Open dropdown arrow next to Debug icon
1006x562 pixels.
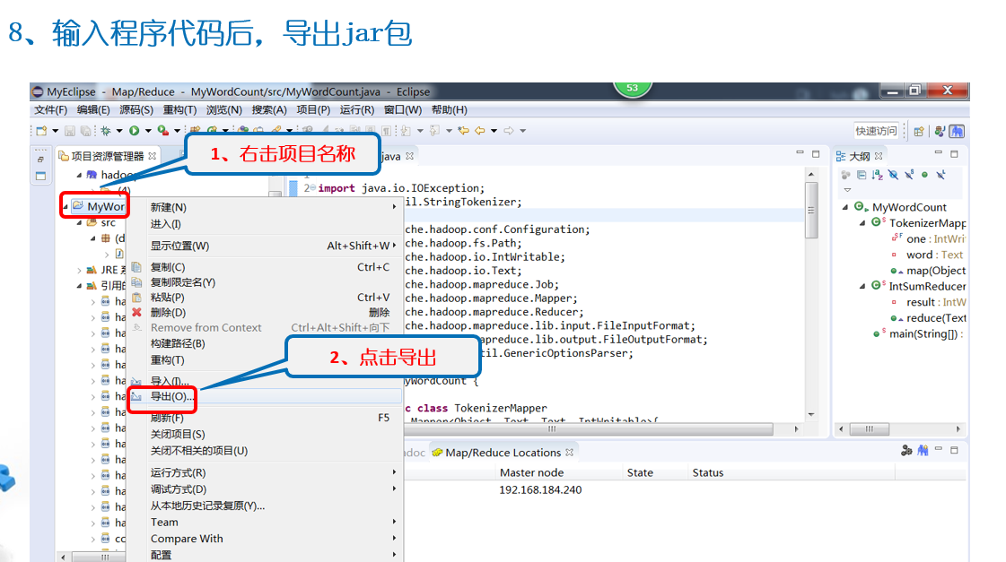click(x=119, y=131)
